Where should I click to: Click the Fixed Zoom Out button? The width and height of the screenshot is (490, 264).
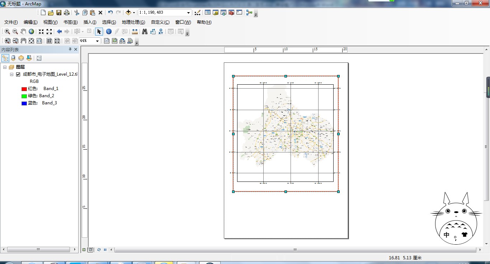pyautogui.click(x=49, y=32)
